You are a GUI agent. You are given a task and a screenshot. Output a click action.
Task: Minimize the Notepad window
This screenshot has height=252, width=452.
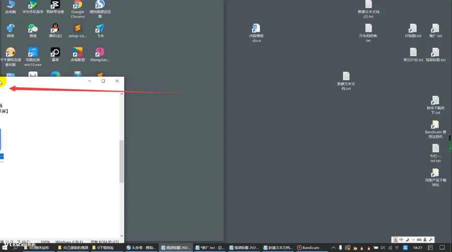tap(90, 81)
